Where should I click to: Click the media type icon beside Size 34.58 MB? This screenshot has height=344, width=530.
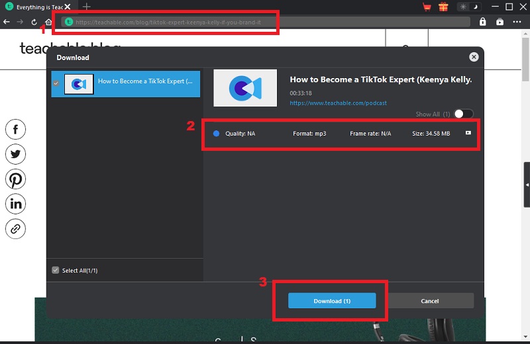pyautogui.click(x=468, y=133)
